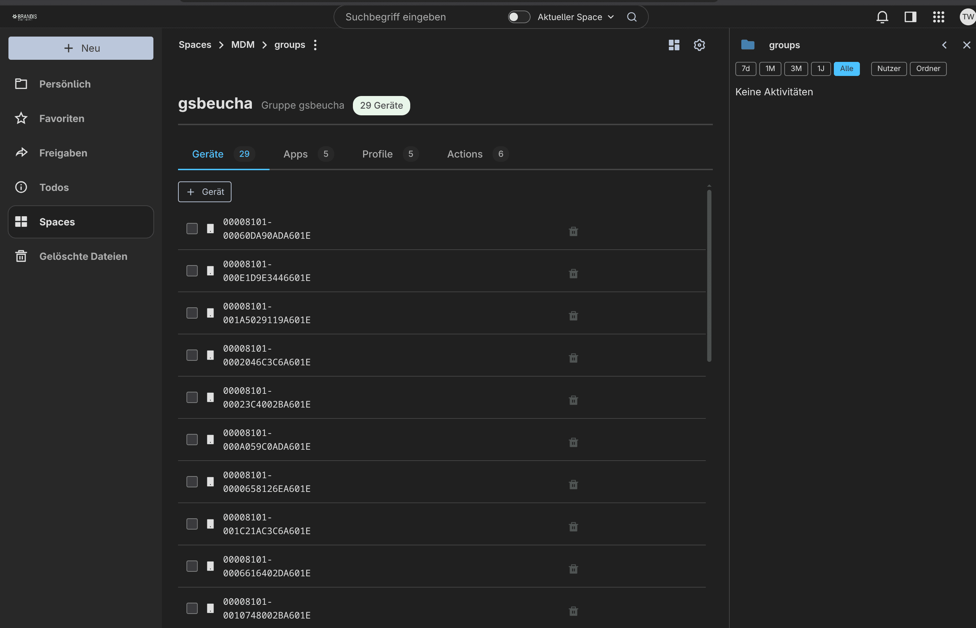The image size is (976, 628).
Task: Click the device list scrollbar
Action: (709, 275)
